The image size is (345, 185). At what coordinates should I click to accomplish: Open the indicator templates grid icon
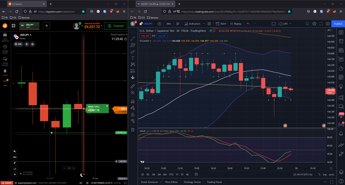click(x=209, y=24)
